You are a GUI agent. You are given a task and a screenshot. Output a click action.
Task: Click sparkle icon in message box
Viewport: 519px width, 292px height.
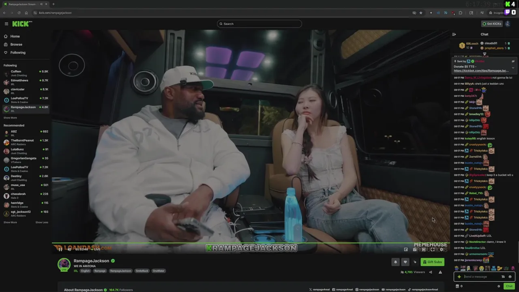point(459,277)
